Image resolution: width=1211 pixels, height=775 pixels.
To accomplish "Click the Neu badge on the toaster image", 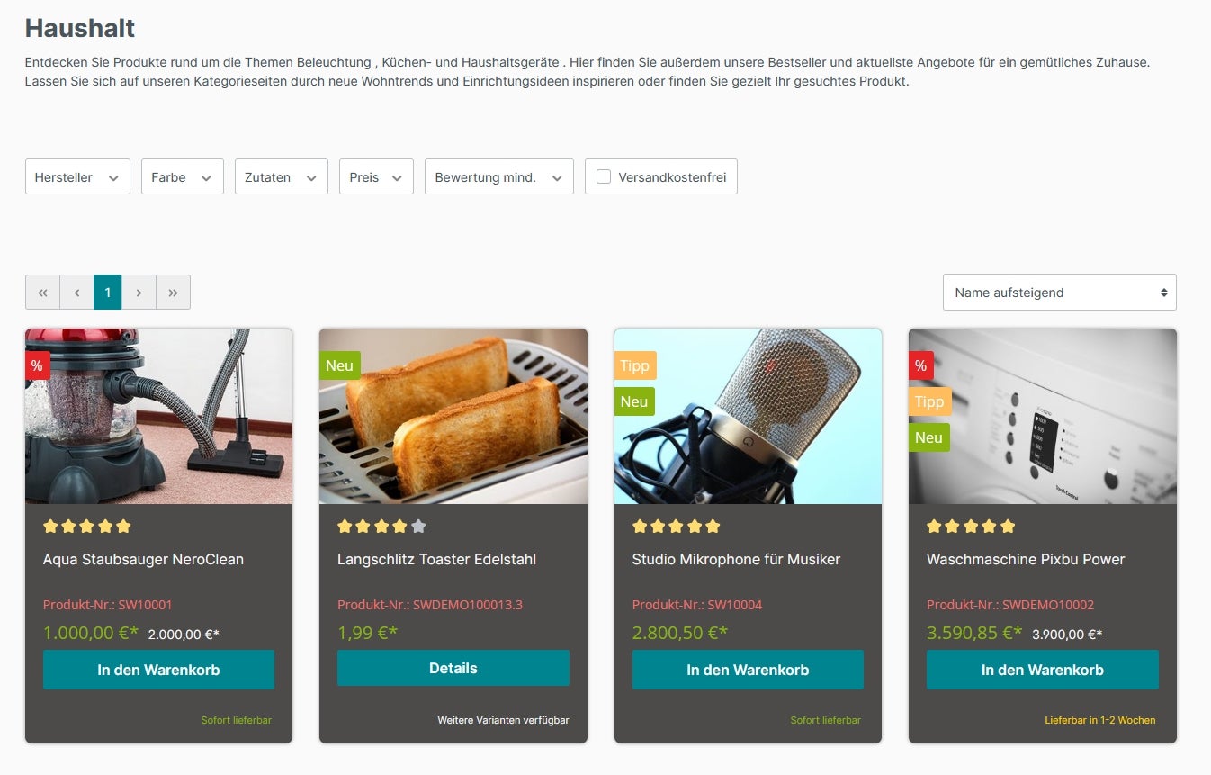I will (x=339, y=365).
